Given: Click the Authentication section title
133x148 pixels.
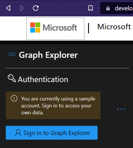Looking at the screenshot, I should (x=43, y=79).
